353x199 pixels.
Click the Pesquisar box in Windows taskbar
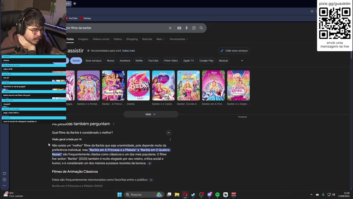coord(144,195)
